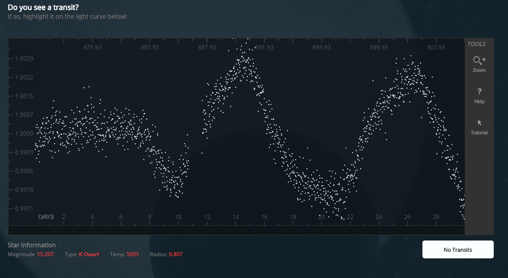This screenshot has height=278, width=508.
Task: Click the dark strip below the chart
Action: pyautogui.click(x=236, y=230)
